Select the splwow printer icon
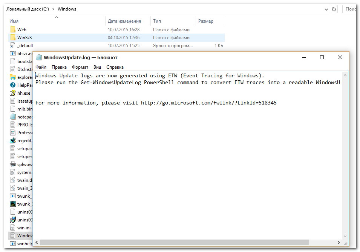Screen dimensions: 360x252 pos(13,164)
